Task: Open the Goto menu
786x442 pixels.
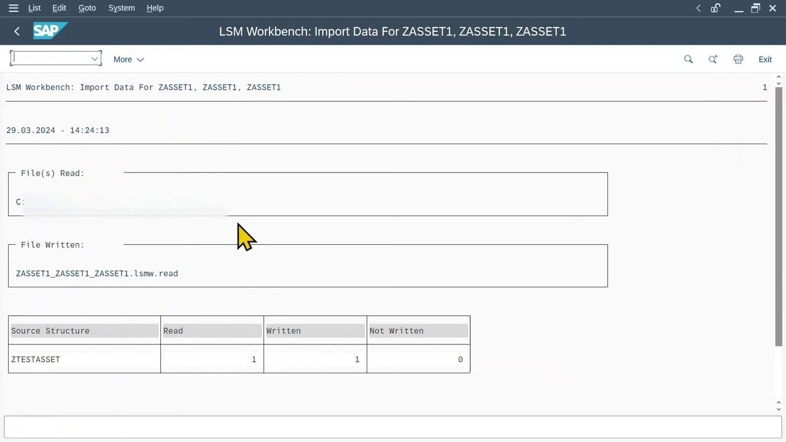Action: pos(87,8)
